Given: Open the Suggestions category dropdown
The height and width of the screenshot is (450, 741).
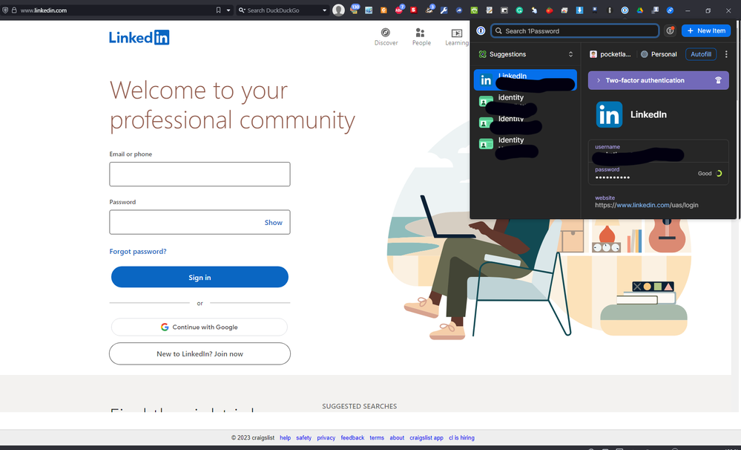Looking at the screenshot, I should [x=526, y=54].
